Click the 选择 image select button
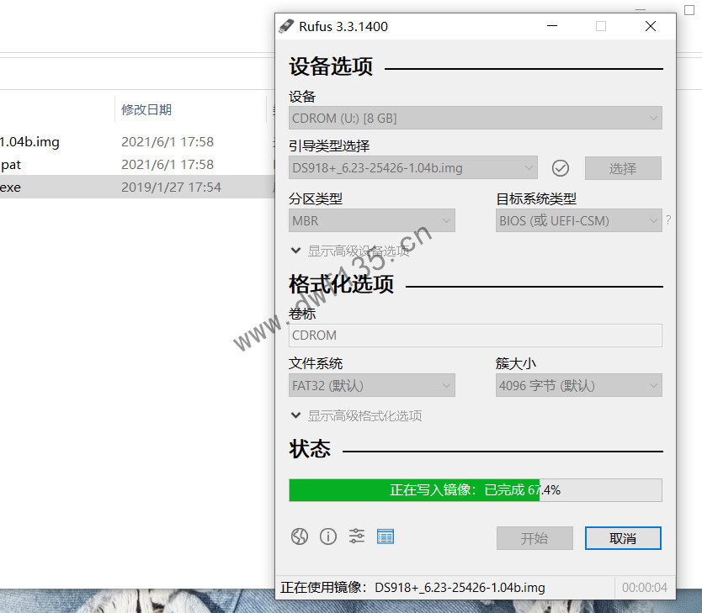Viewport: 702px width, 613px height. [x=623, y=168]
